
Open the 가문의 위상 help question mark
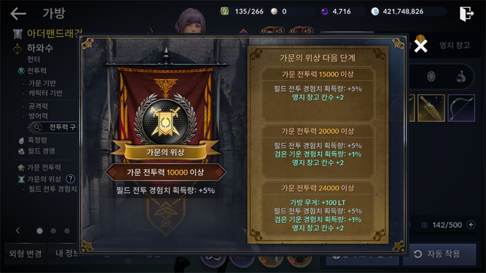coord(70,178)
